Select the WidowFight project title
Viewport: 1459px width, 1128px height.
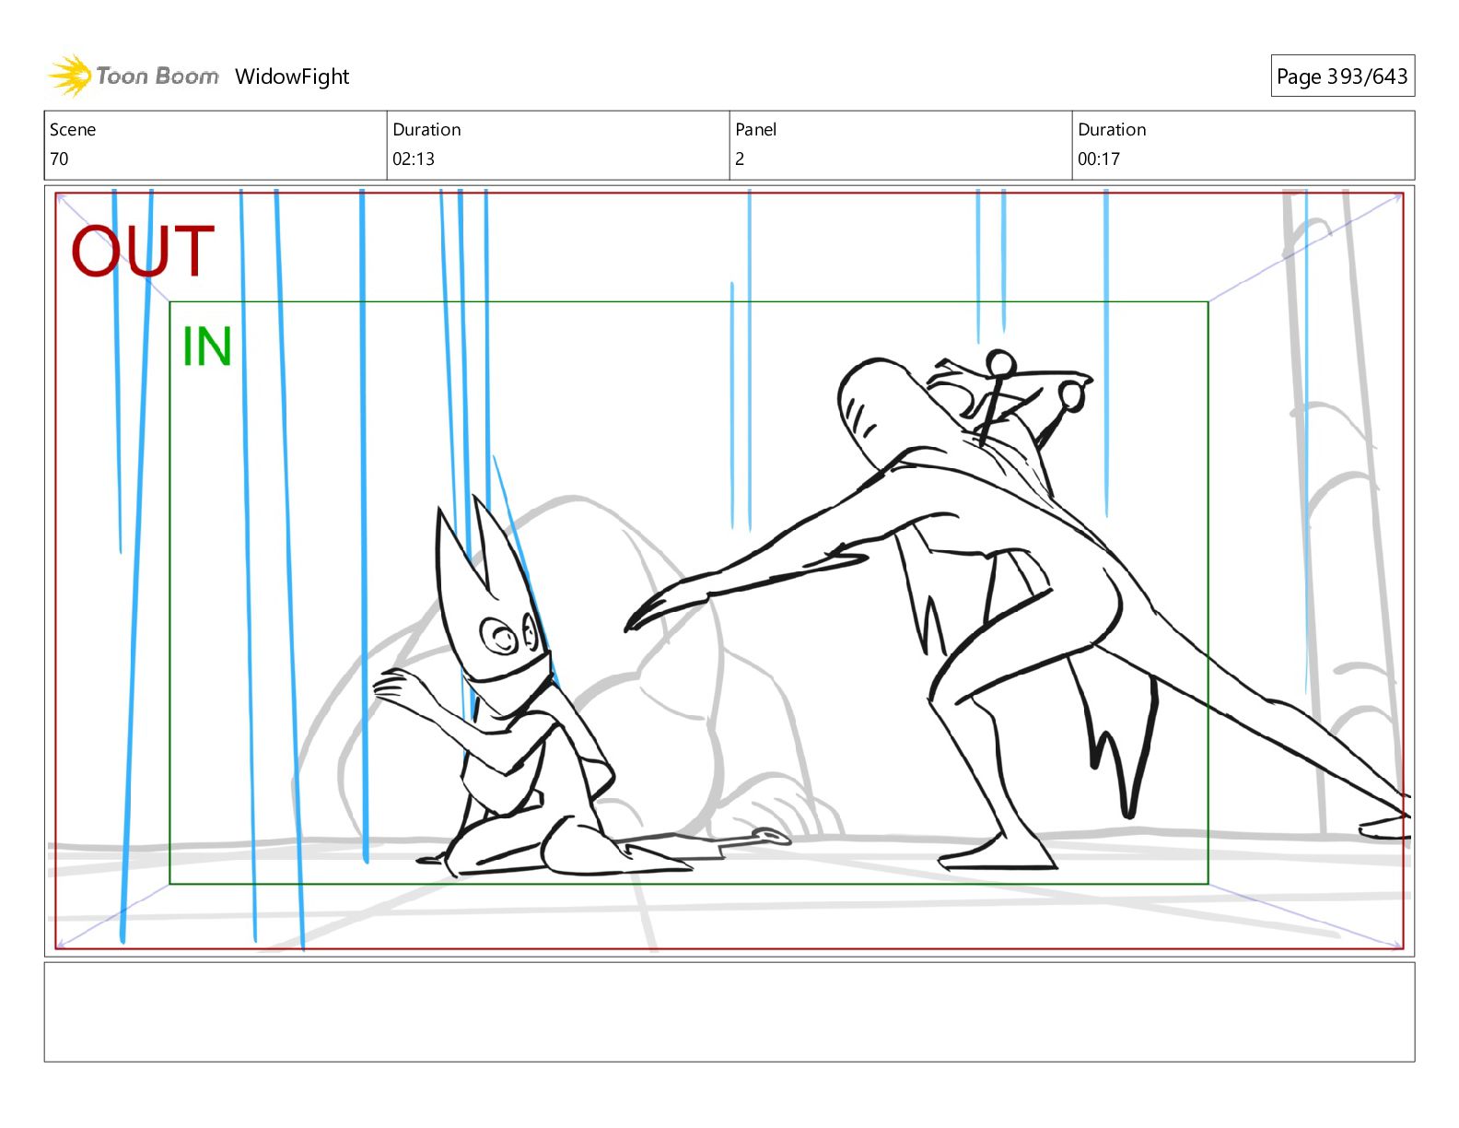click(x=292, y=76)
